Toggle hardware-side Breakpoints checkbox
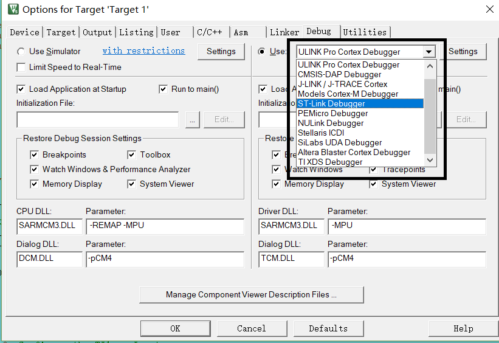 click(276, 155)
